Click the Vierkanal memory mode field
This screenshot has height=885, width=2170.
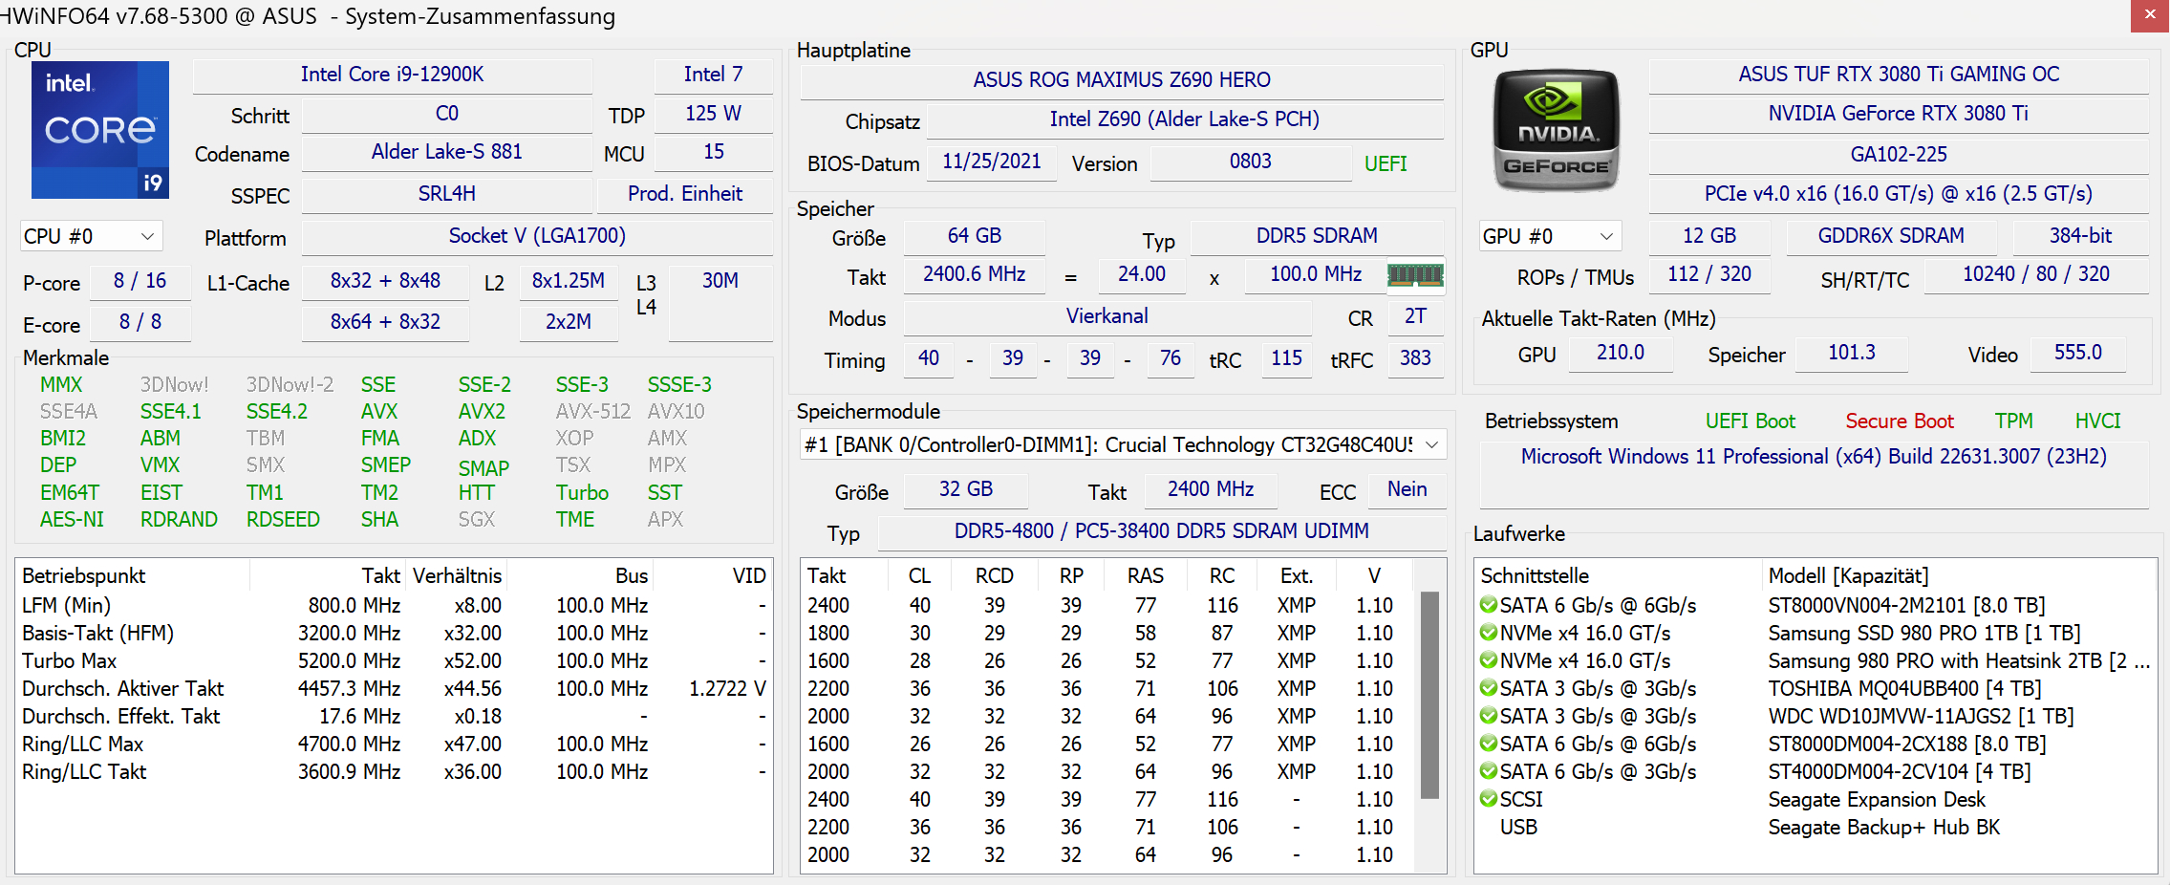click(1106, 316)
